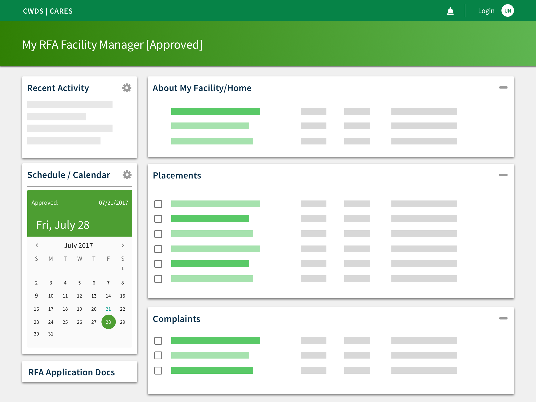The width and height of the screenshot is (536, 402).
Task: Collapse the Placements panel
Action: (503, 175)
